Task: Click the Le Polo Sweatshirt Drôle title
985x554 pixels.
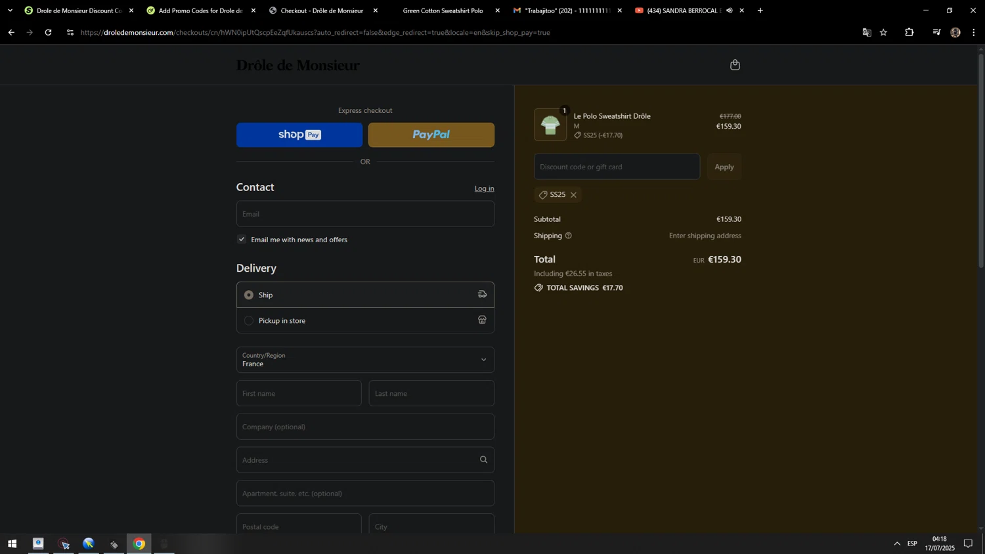Action: pos(612,116)
